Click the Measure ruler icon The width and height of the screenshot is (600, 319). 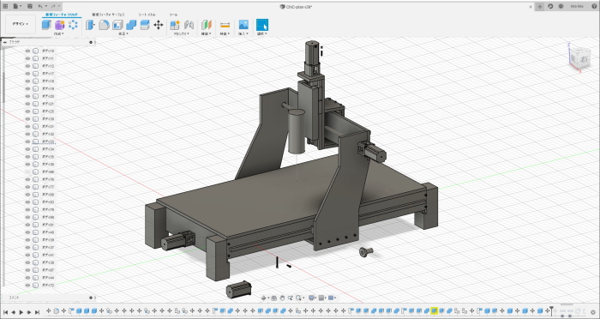(225, 25)
